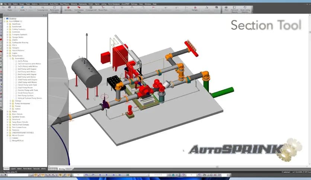The height and width of the screenshot is (180, 311).
Task: Collapse the Assemblies subfolder
Action: [10, 58]
